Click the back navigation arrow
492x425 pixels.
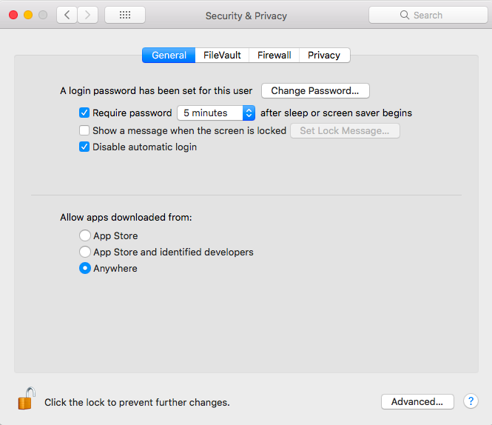(67, 15)
